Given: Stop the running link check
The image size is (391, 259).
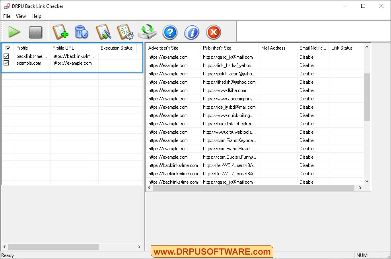Looking at the screenshot, I should point(36,32).
